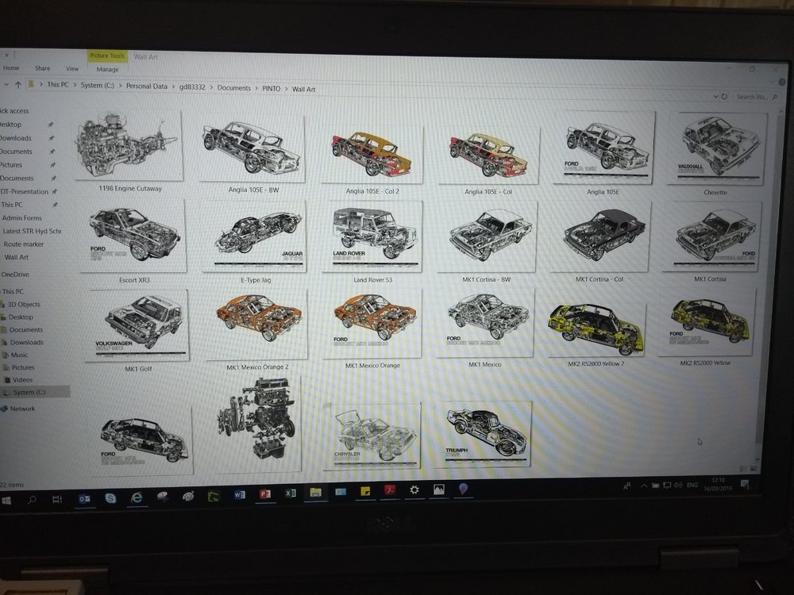Open Excel from the taskbar
Viewport: 794px width, 595px height.
(291, 493)
